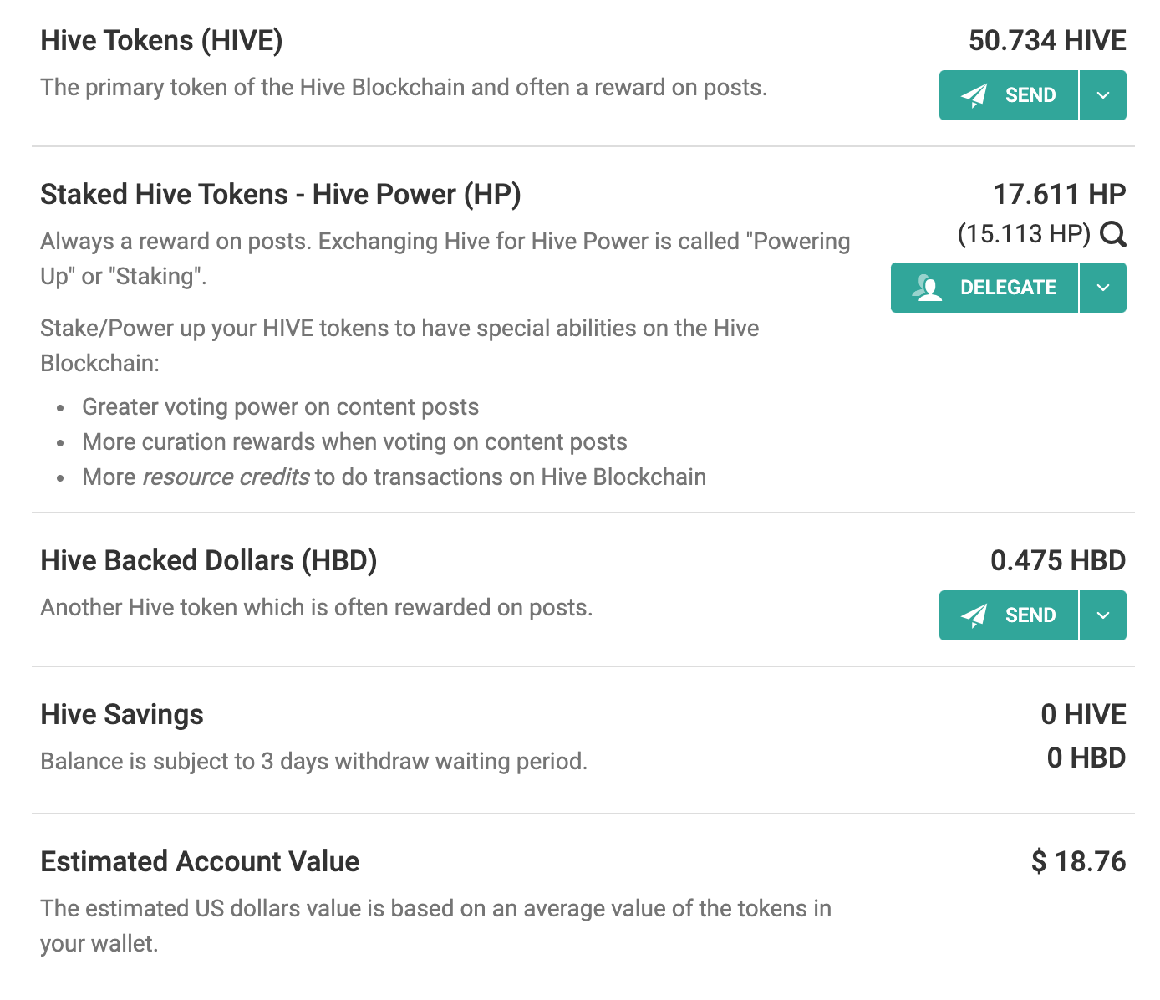Send HBD with the Send button
Image resolution: width=1160 pixels, height=1000 pixels.
coord(1009,615)
